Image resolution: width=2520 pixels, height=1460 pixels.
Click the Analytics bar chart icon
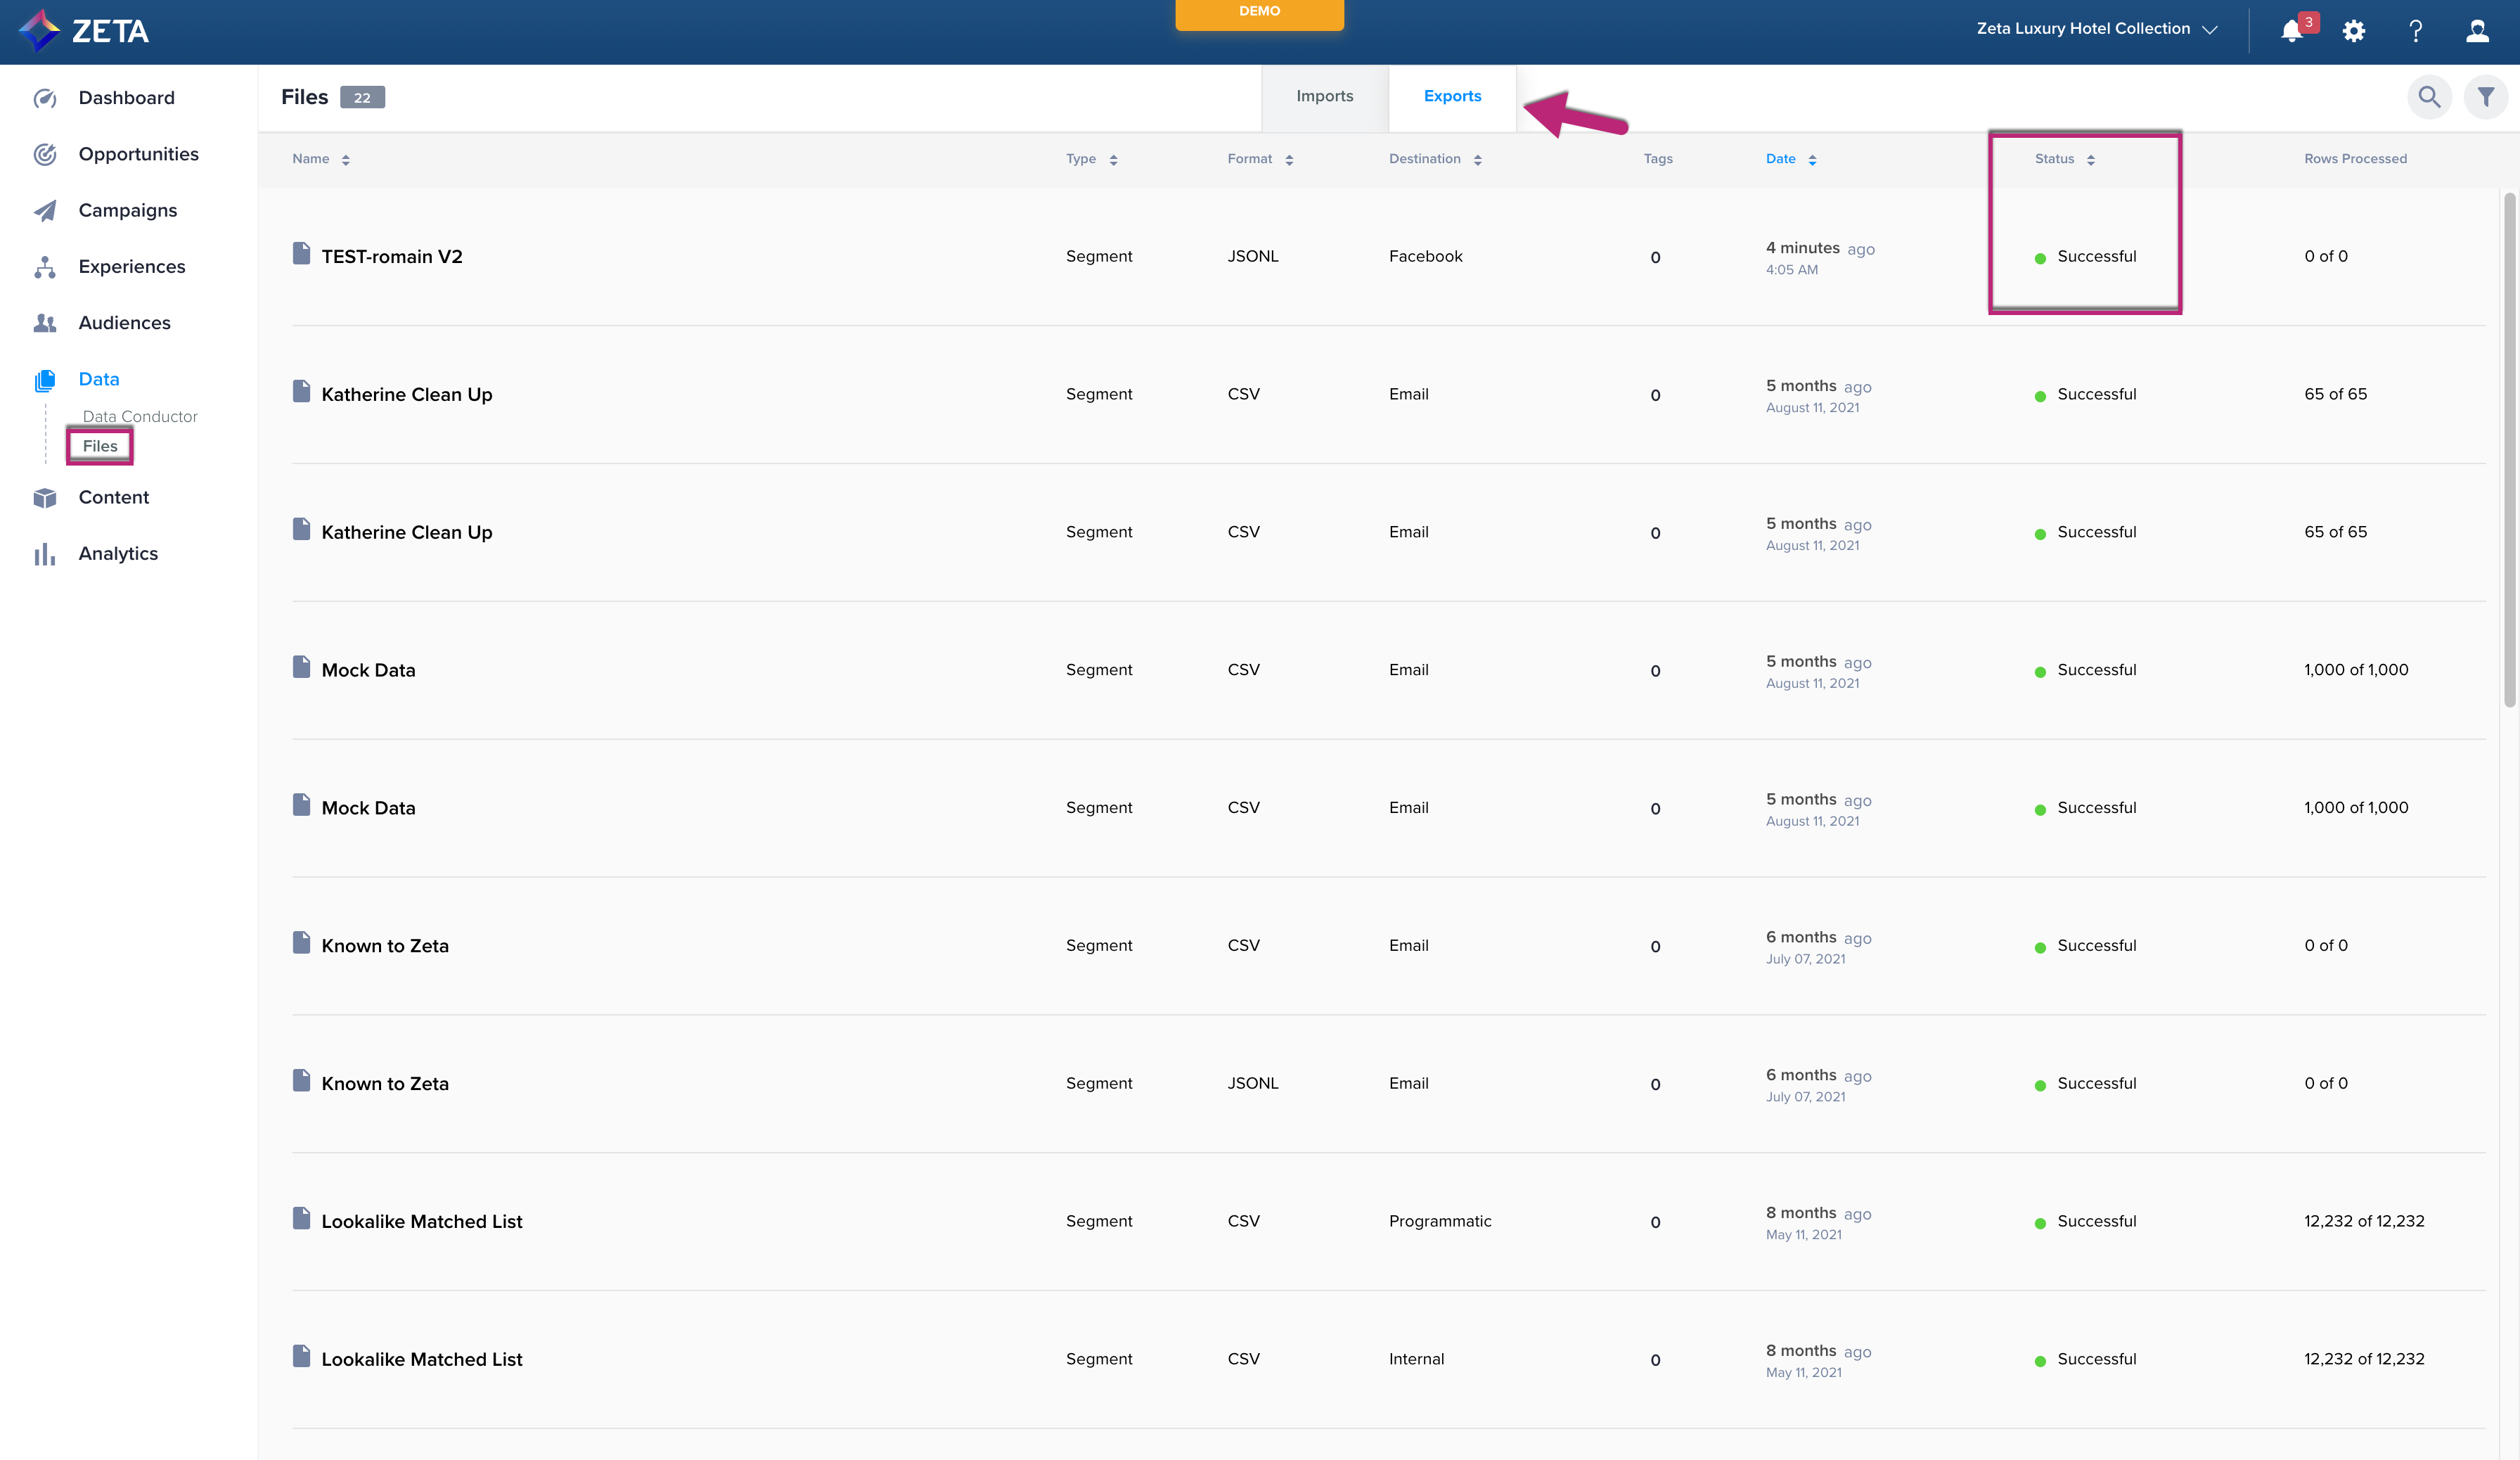[x=45, y=554]
